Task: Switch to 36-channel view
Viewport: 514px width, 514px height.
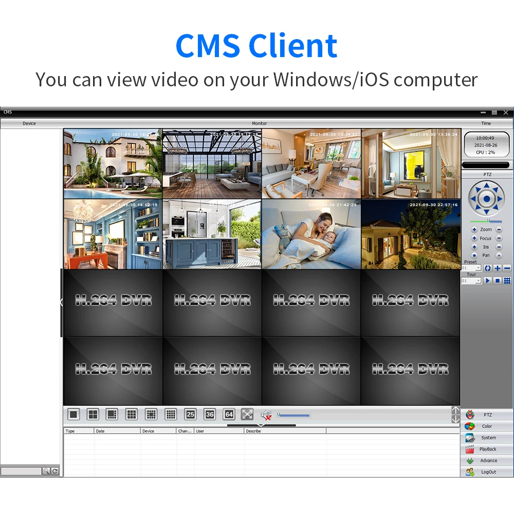Action: pyautogui.click(x=210, y=415)
